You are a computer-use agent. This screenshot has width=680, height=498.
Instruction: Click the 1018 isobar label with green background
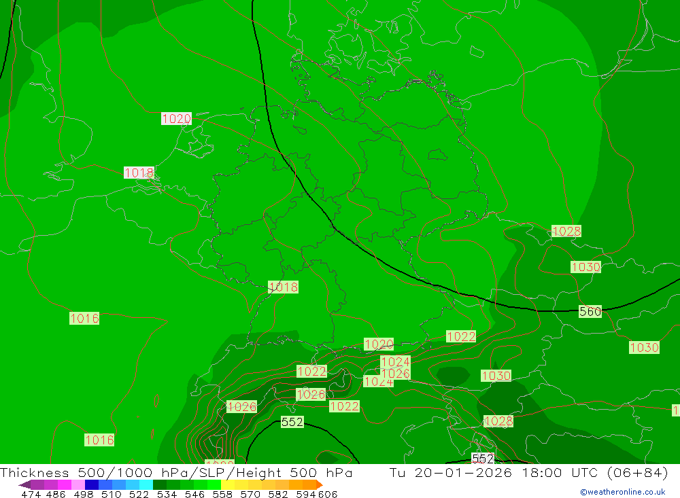tap(283, 287)
